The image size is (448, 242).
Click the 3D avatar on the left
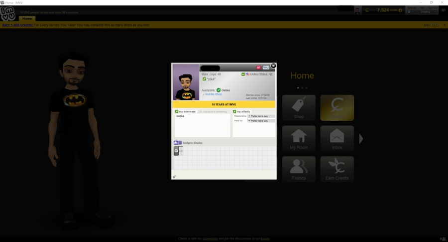tap(75, 140)
